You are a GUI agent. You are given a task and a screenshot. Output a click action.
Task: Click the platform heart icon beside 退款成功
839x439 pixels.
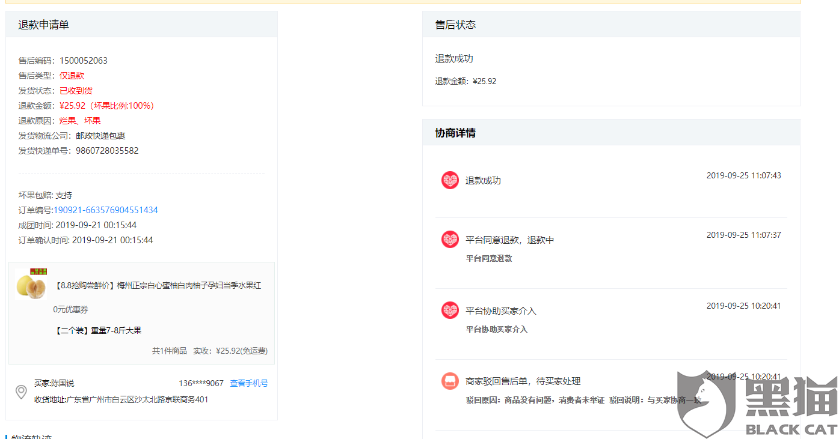point(450,180)
